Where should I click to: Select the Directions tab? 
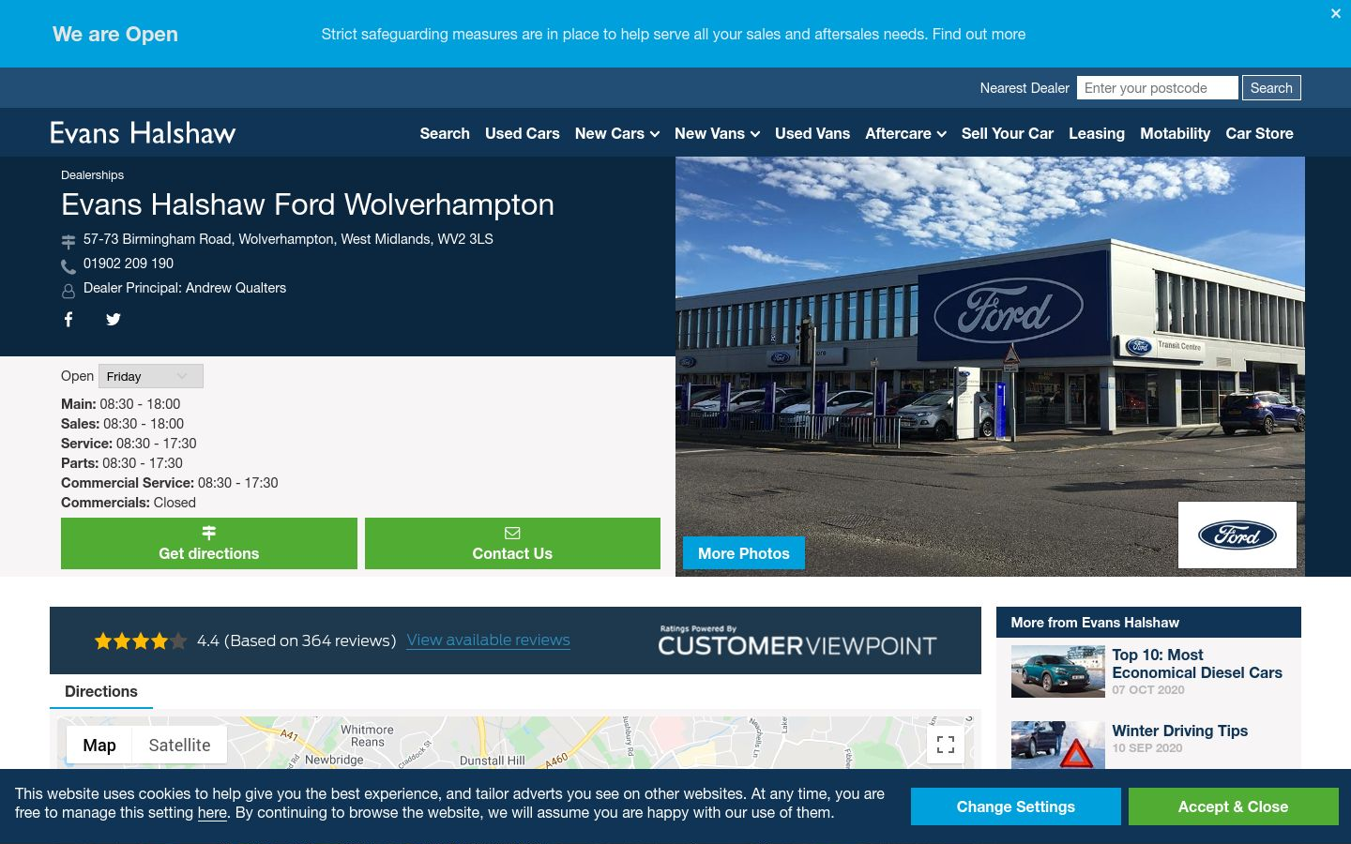(101, 692)
